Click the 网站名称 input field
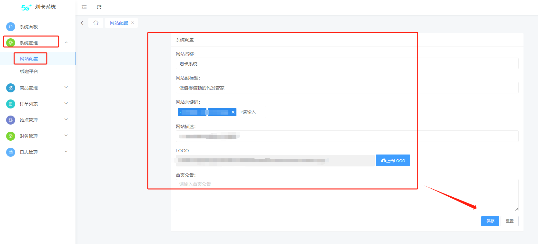 (347, 64)
